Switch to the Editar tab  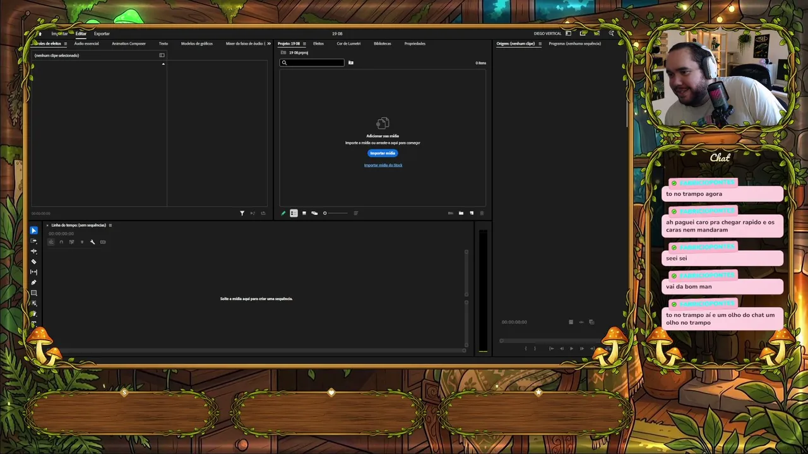[81, 33]
